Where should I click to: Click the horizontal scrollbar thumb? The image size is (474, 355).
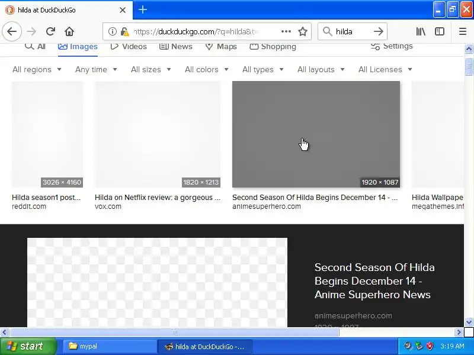(174, 333)
